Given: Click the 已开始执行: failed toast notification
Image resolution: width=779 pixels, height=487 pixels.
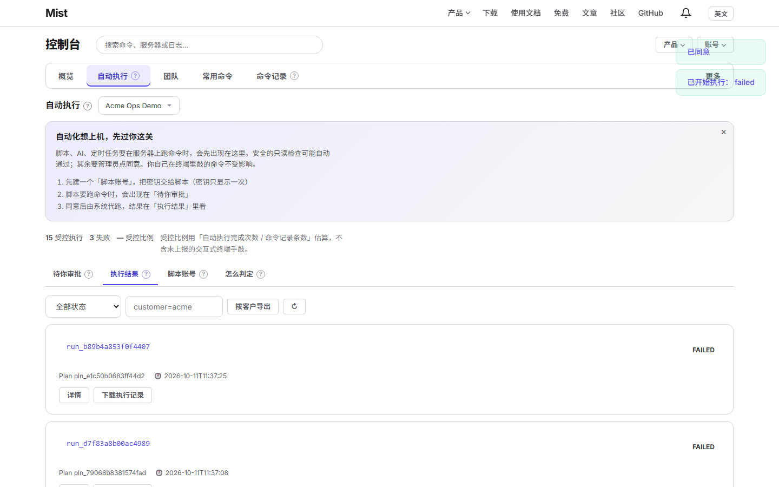Looking at the screenshot, I should 721,82.
